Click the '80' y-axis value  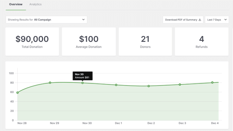tap(12, 83)
